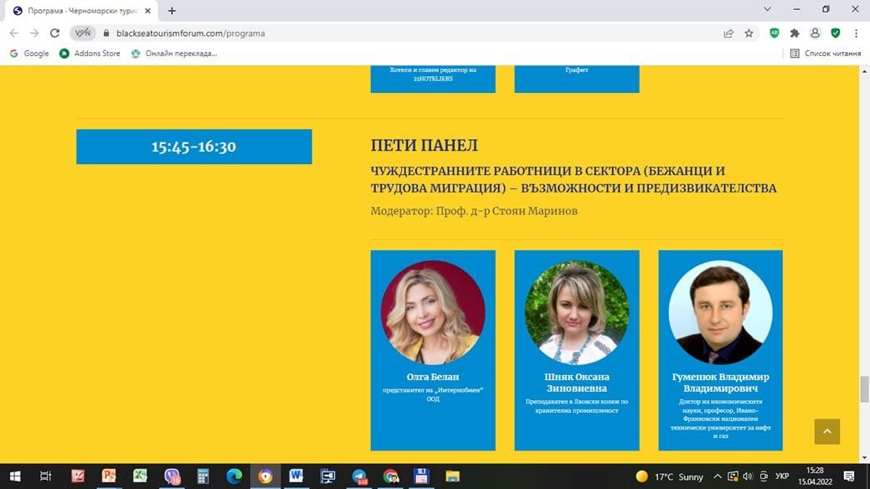Click moderator text Проф. д-р Стоян Маринов
This screenshot has width=870, height=489.
click(x=507, y=211)
